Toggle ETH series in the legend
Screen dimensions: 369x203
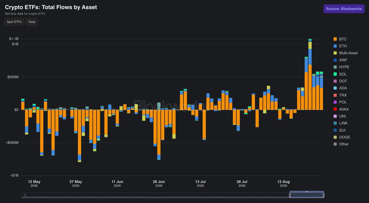pos(340,46)
